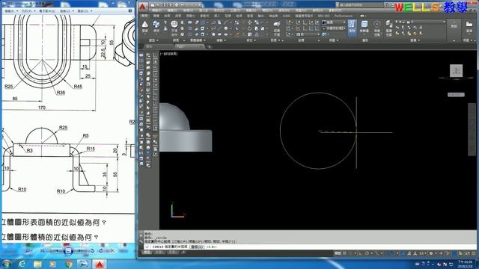
Task: Open the visual style dropdown in View panel
Action: pos(334,22)
